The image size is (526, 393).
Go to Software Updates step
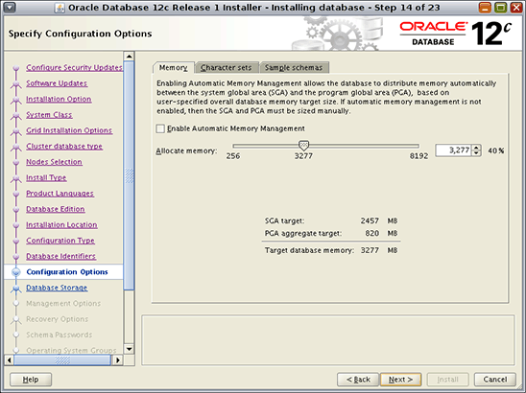[57, 83]
